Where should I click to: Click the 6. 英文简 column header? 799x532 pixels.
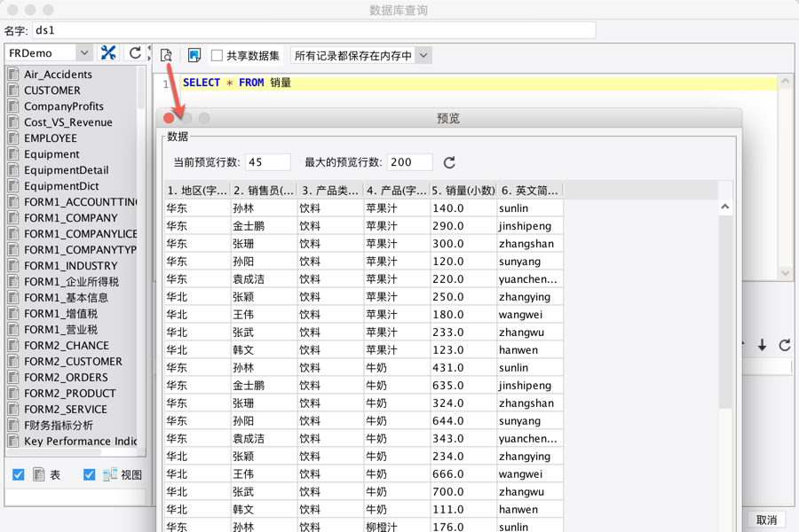530,191
